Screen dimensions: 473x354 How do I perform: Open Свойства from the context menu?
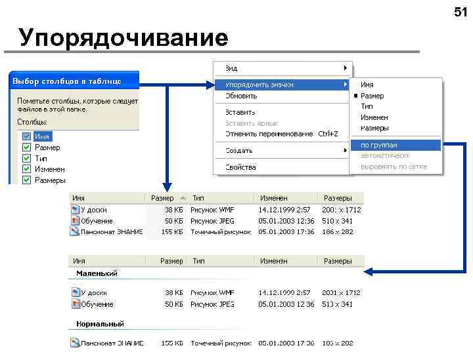coord(282,167)
